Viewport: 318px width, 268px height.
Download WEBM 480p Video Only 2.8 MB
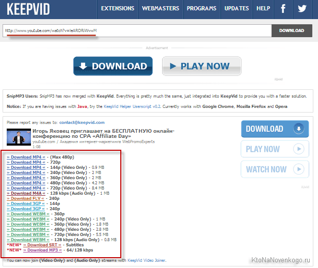[28, 229]
